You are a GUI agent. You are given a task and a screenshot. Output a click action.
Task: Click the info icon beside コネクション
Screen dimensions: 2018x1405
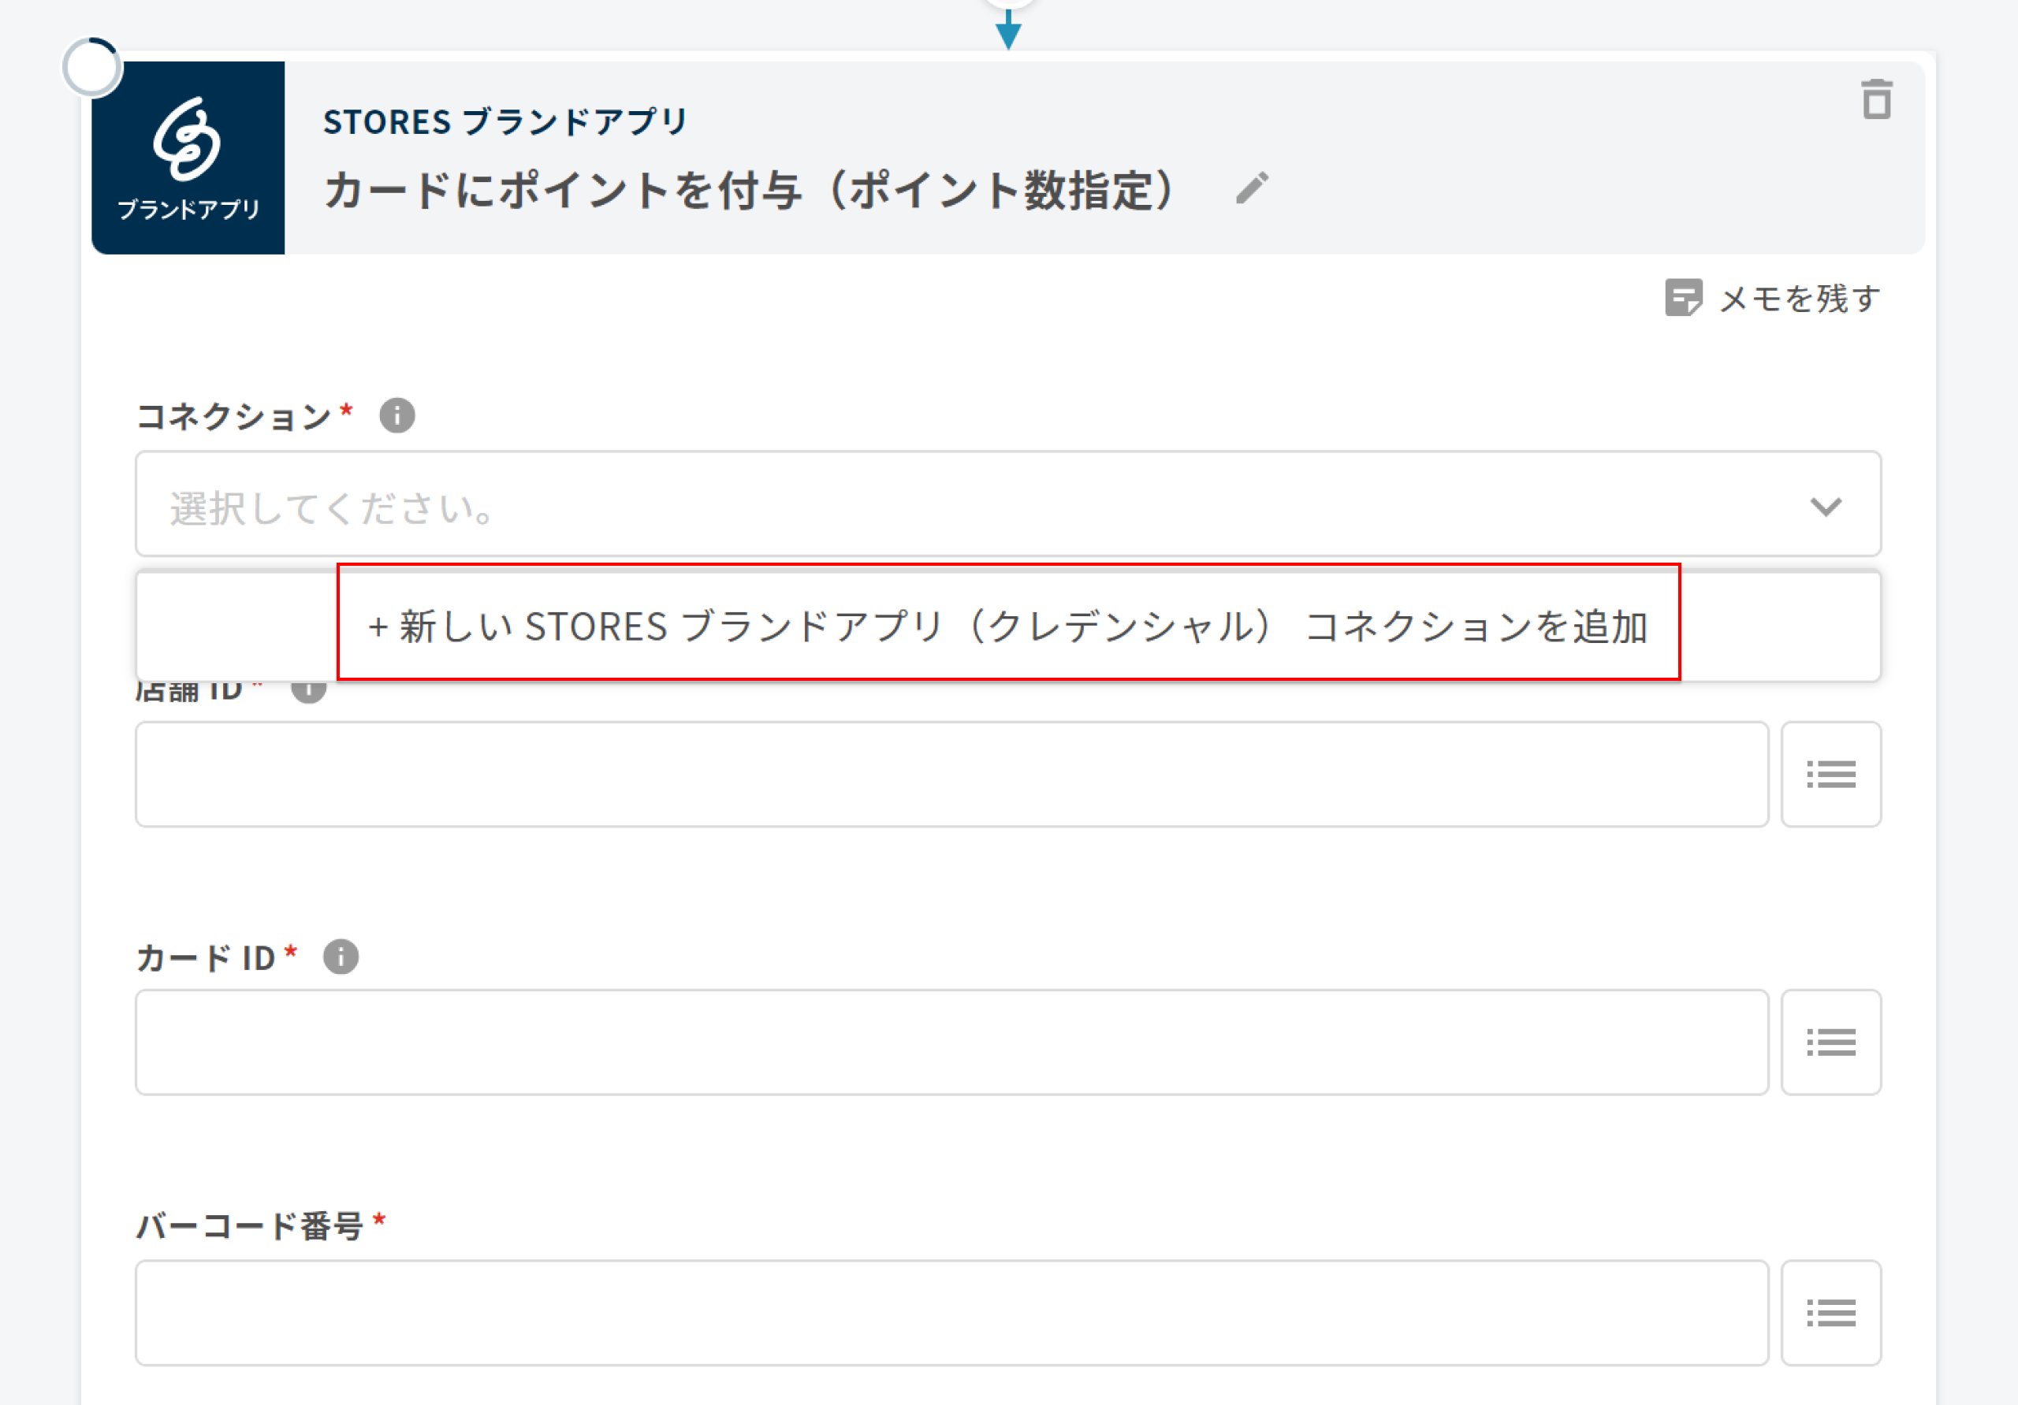coord(397,415)
